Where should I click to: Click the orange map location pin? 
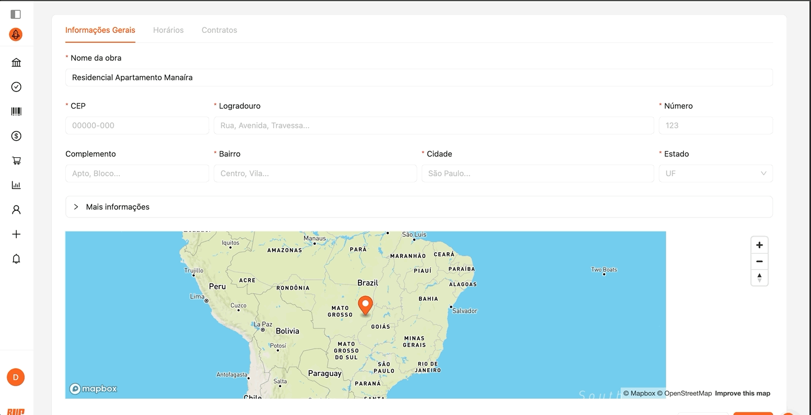pos(365,306)
